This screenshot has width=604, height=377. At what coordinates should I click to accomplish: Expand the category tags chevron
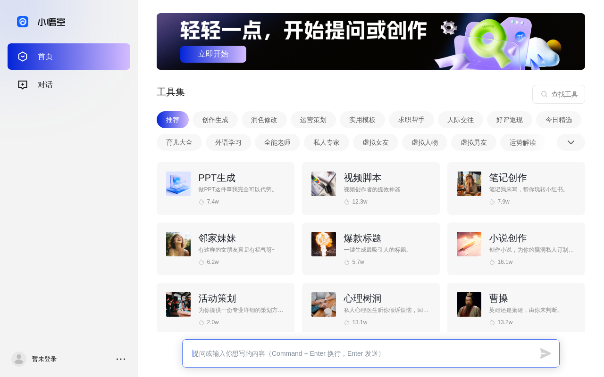pos(570,142)
